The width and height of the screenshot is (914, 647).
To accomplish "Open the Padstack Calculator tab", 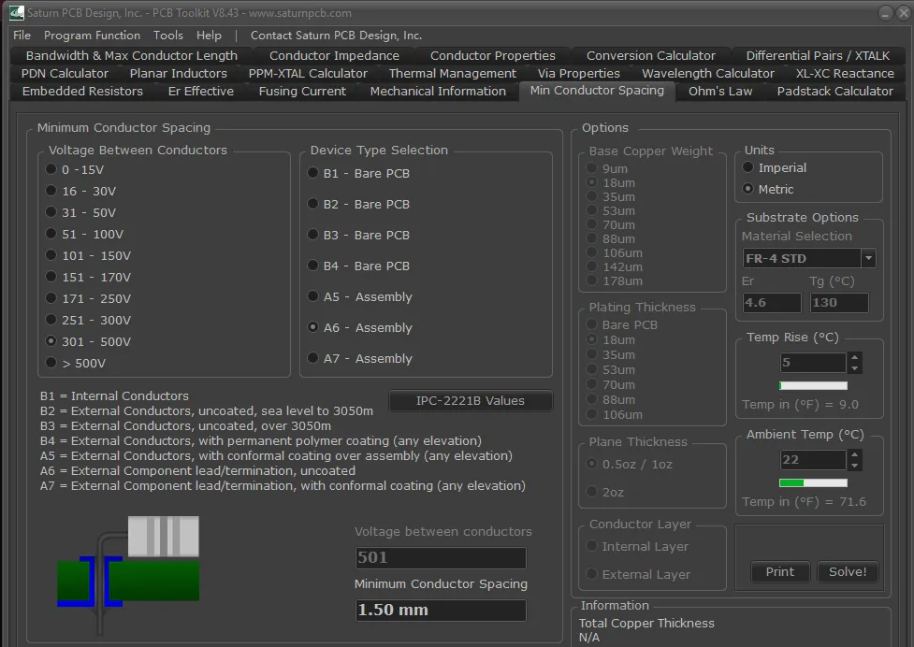I will (x=834, y=92).
